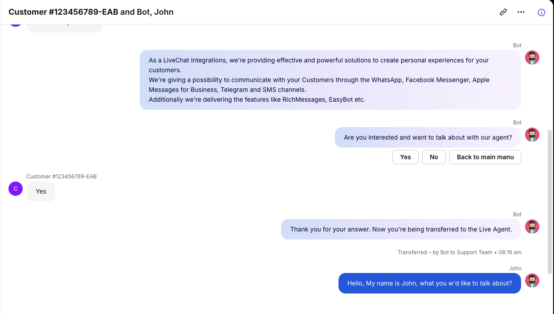Select John's blue greeting message bubble
Viewport: 554px width, 314px height.
tap(429, 283)
